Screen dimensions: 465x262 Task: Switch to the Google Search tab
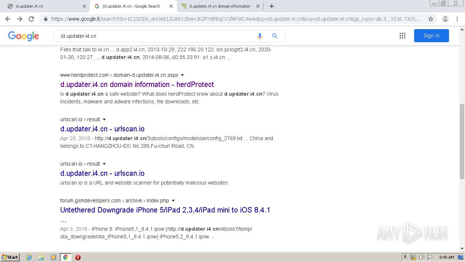click(x=133, y=6)
